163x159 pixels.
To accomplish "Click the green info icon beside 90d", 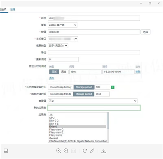I will [113, 87].
